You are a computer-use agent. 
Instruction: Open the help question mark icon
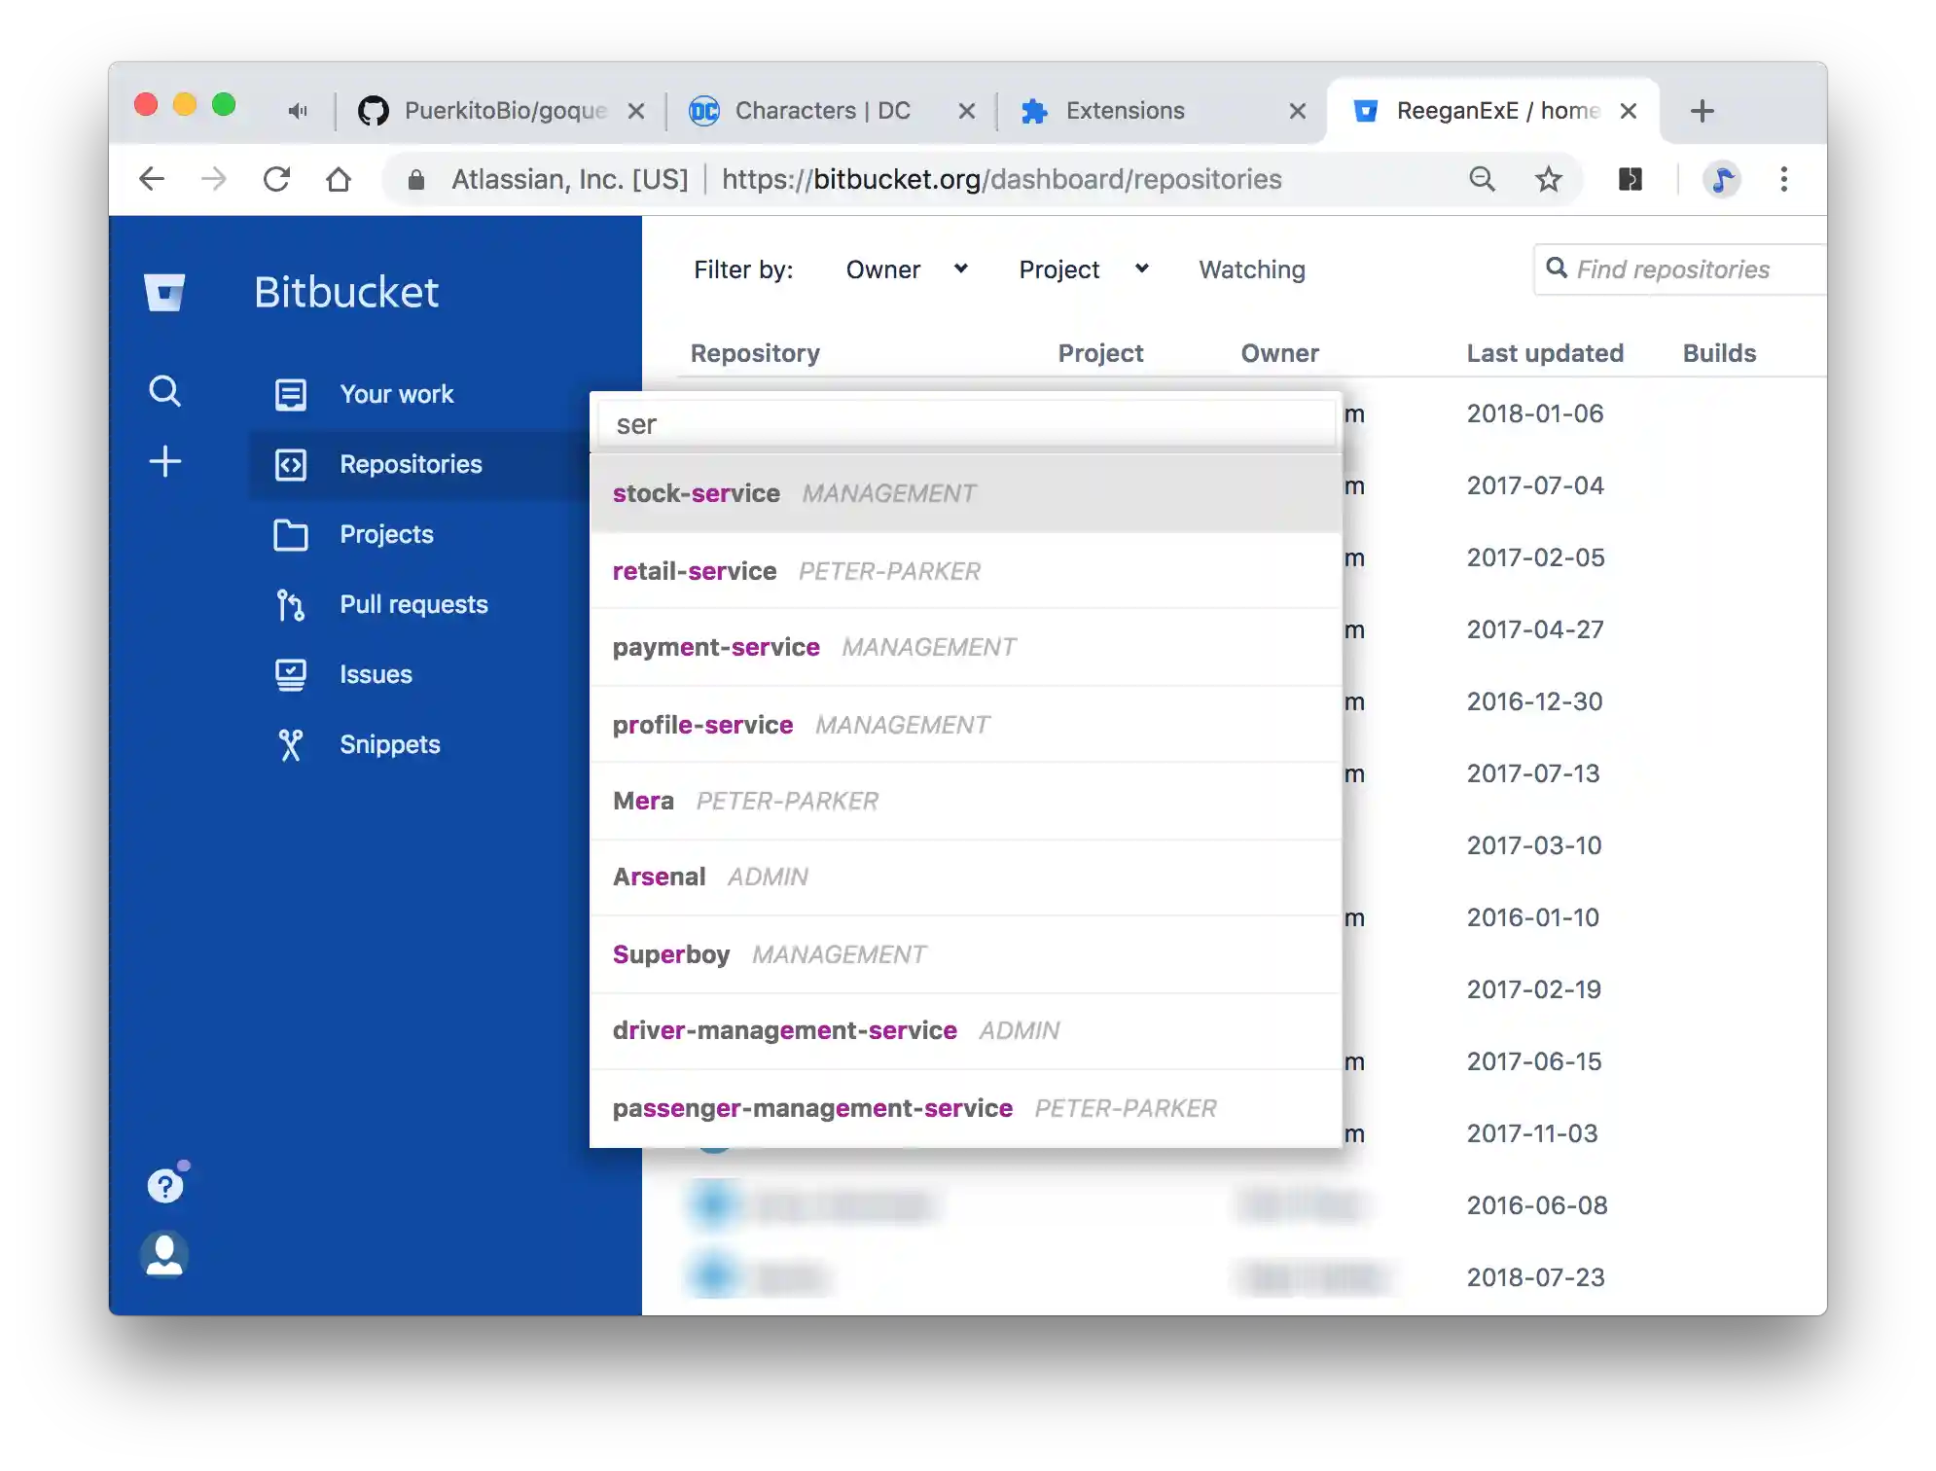point(164,1186)
